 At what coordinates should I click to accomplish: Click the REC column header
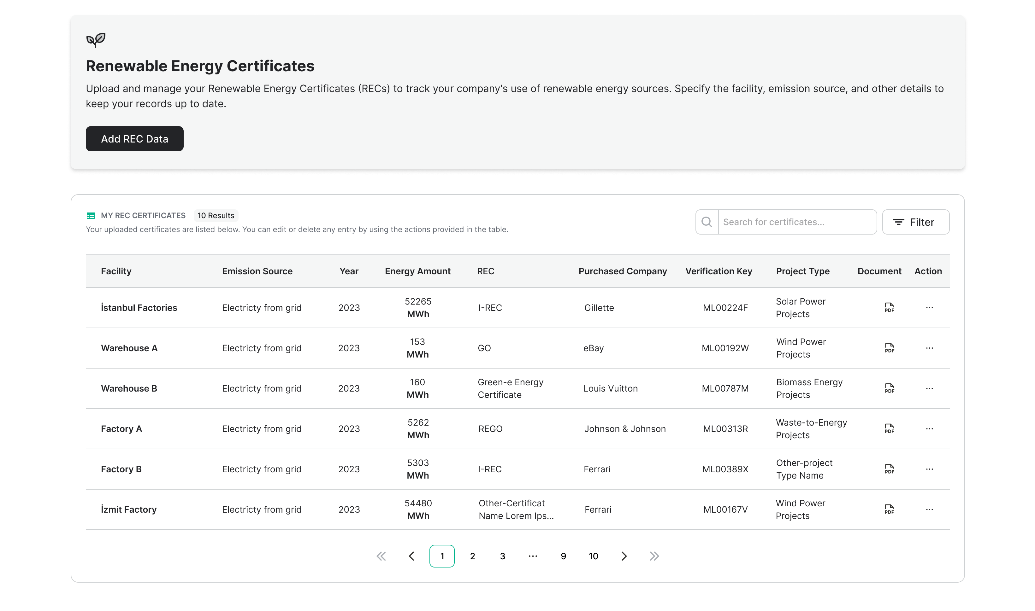point(485,271)
